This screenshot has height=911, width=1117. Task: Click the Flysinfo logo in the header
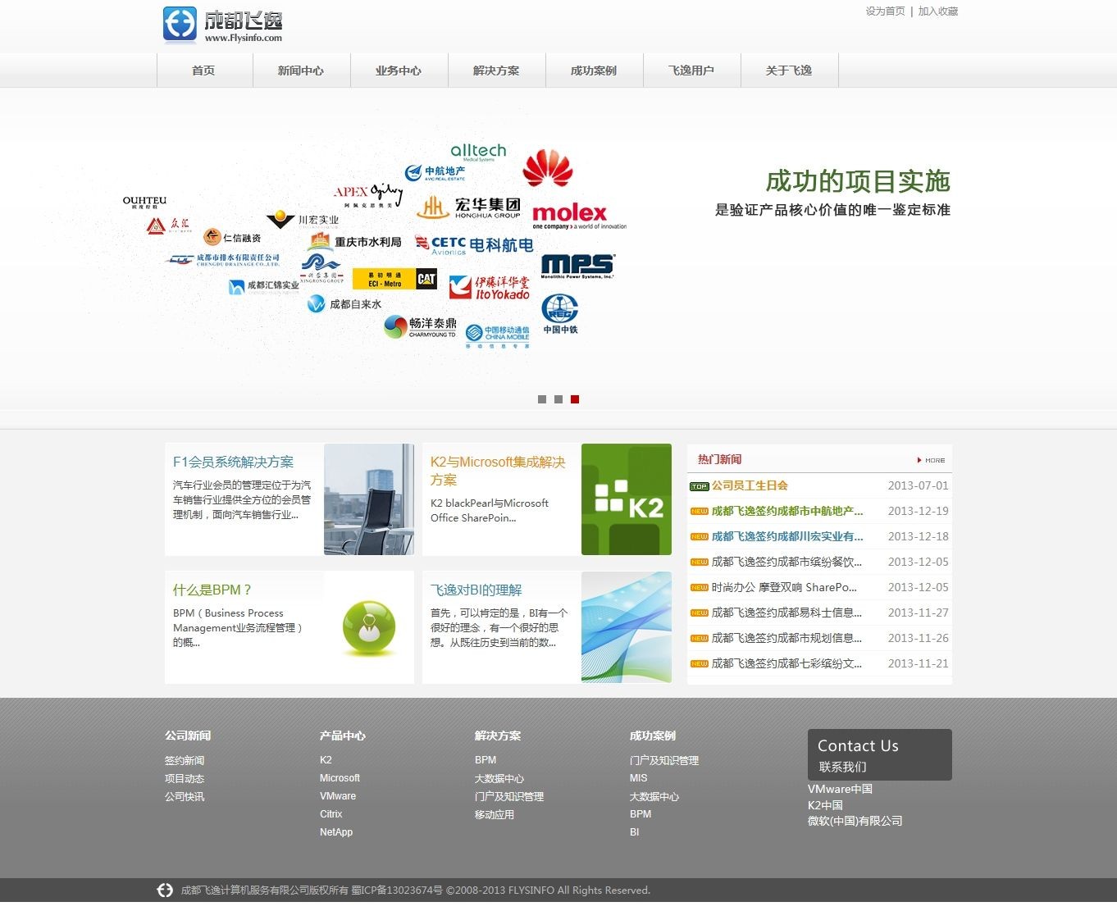[x=222, y=24]
